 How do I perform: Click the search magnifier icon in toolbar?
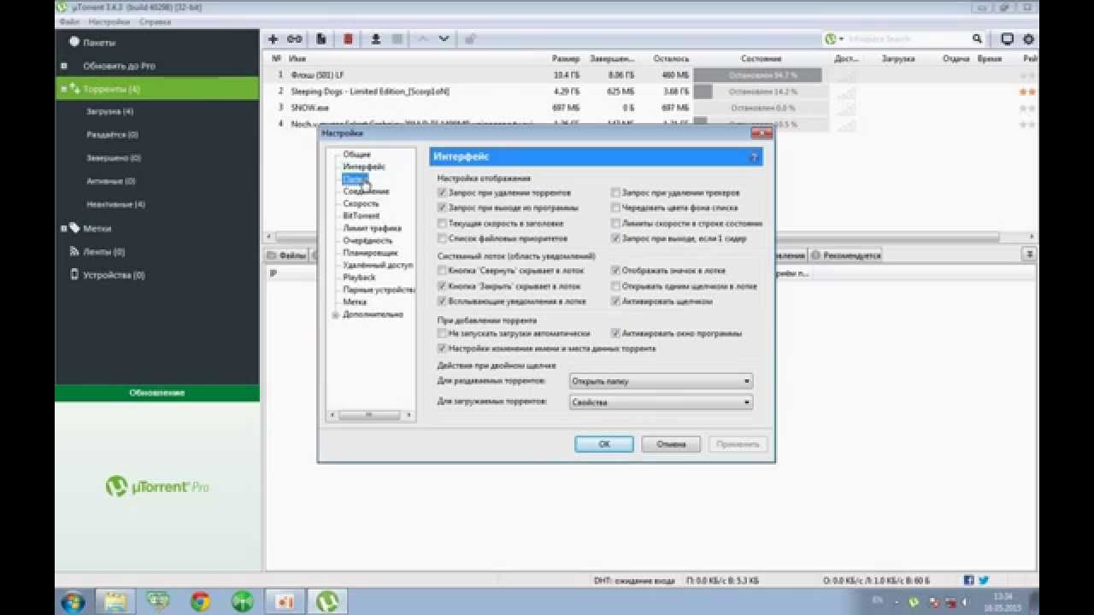tap(977, 39)
